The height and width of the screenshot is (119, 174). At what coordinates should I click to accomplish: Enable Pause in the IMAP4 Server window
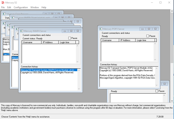tap(70, 38)
